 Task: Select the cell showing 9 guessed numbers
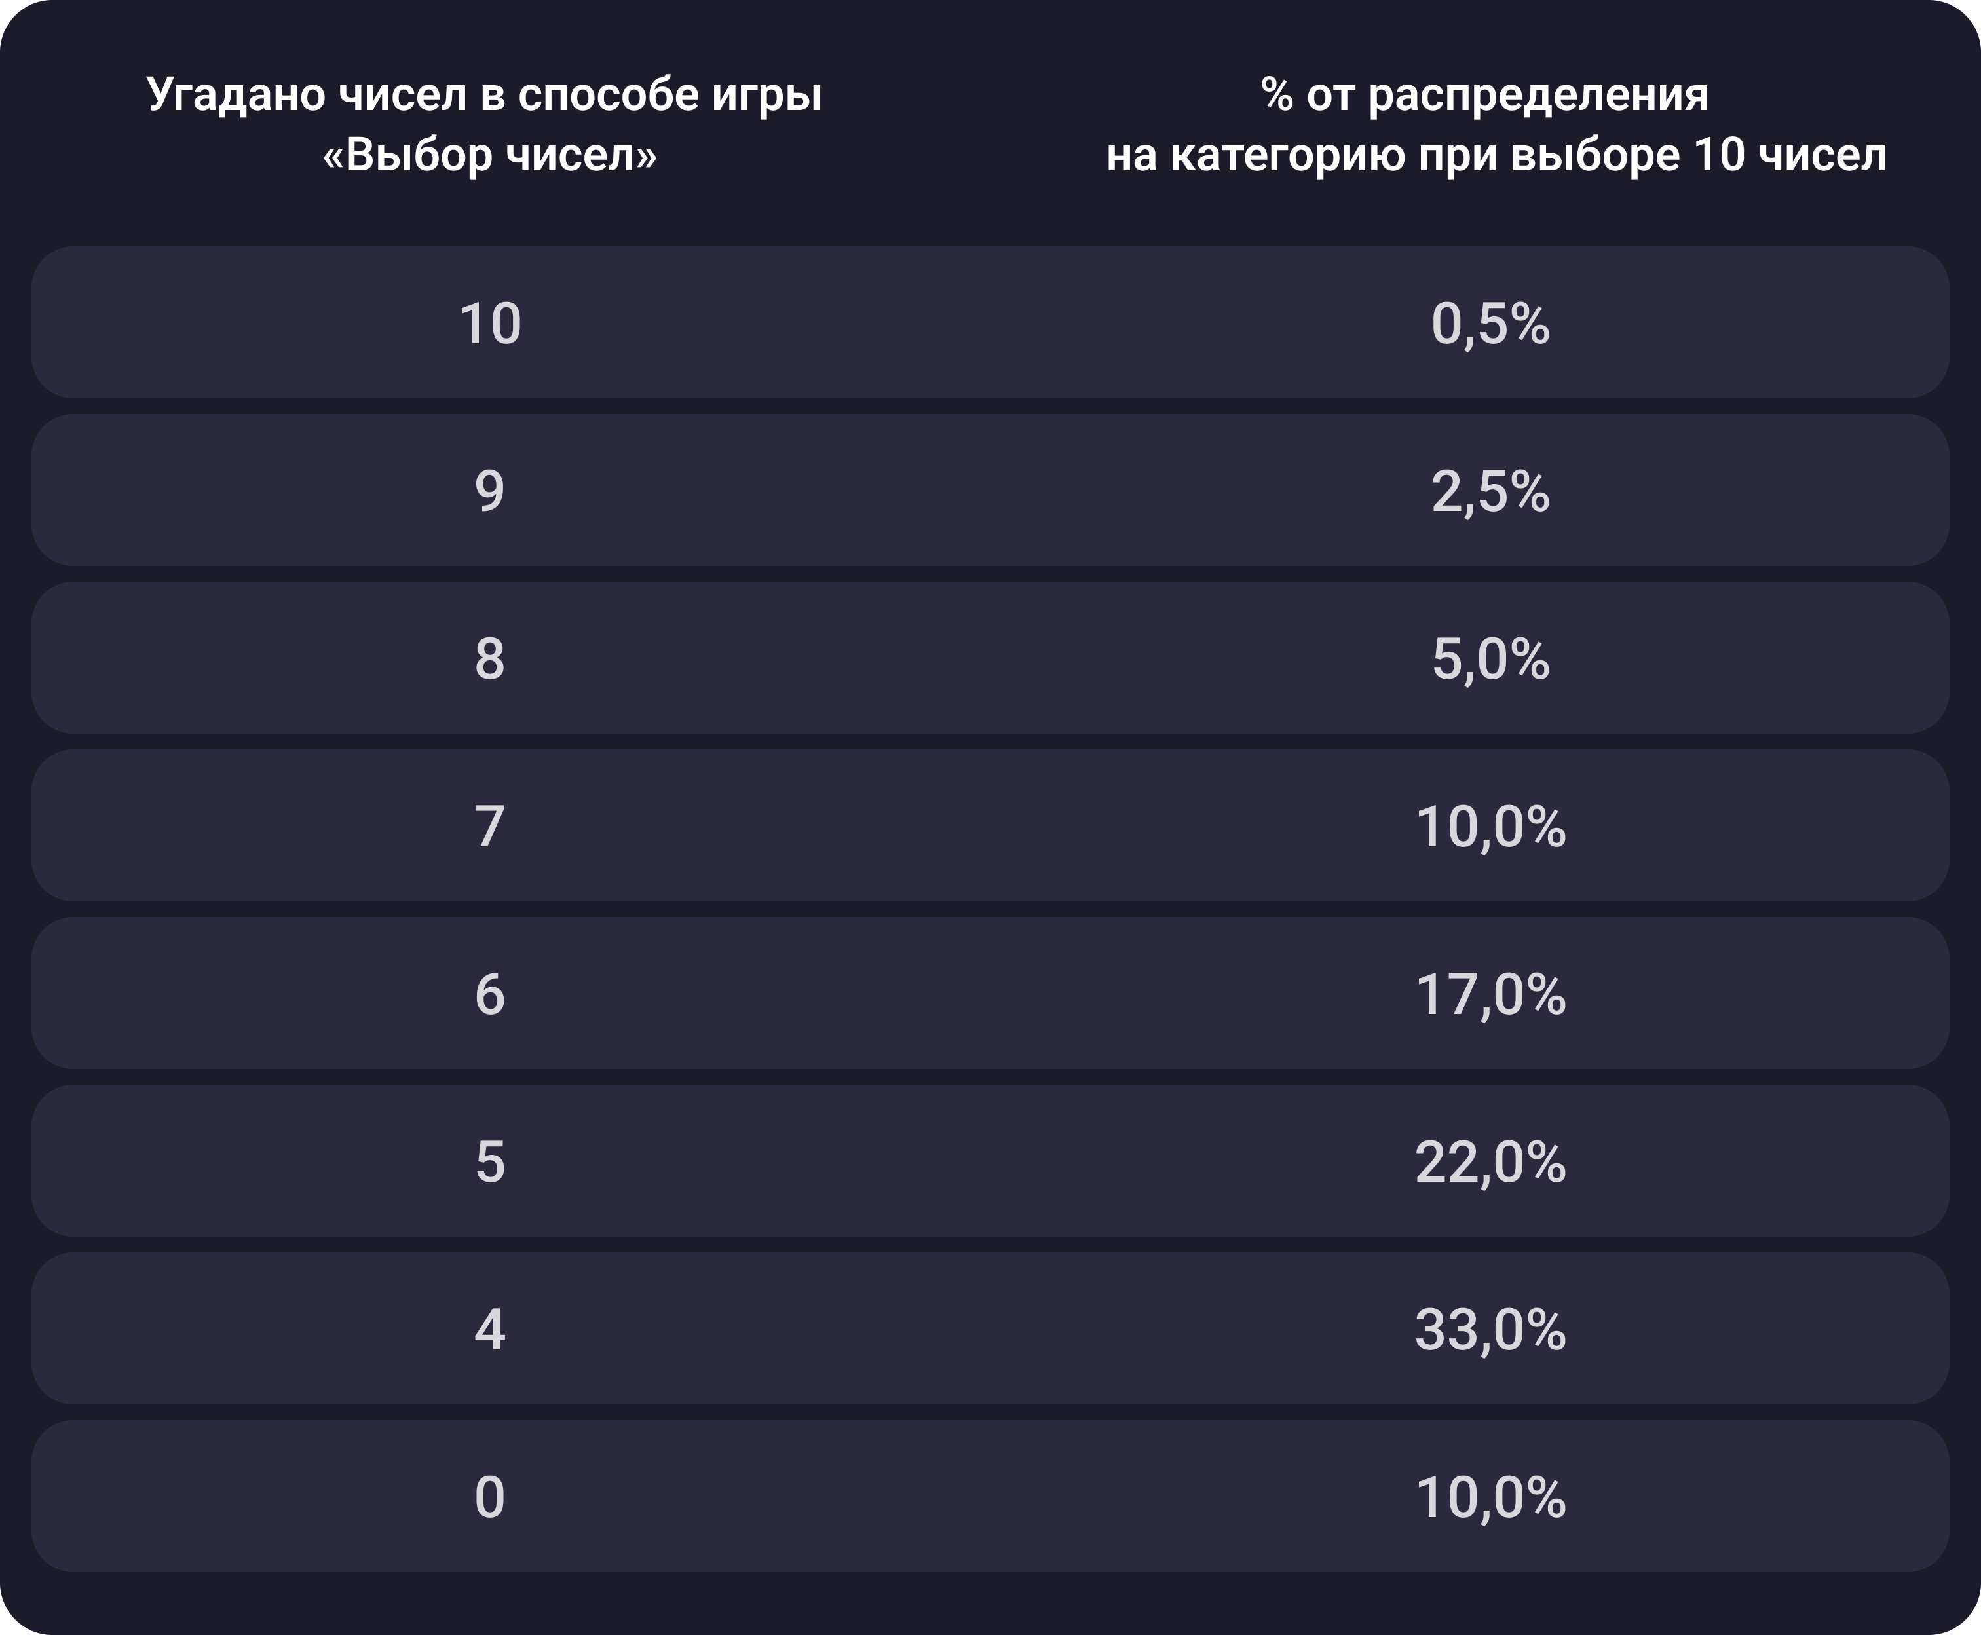pos(490,491)
